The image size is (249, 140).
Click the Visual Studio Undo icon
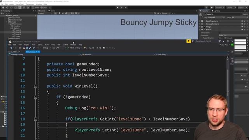(x=34, y=48)
